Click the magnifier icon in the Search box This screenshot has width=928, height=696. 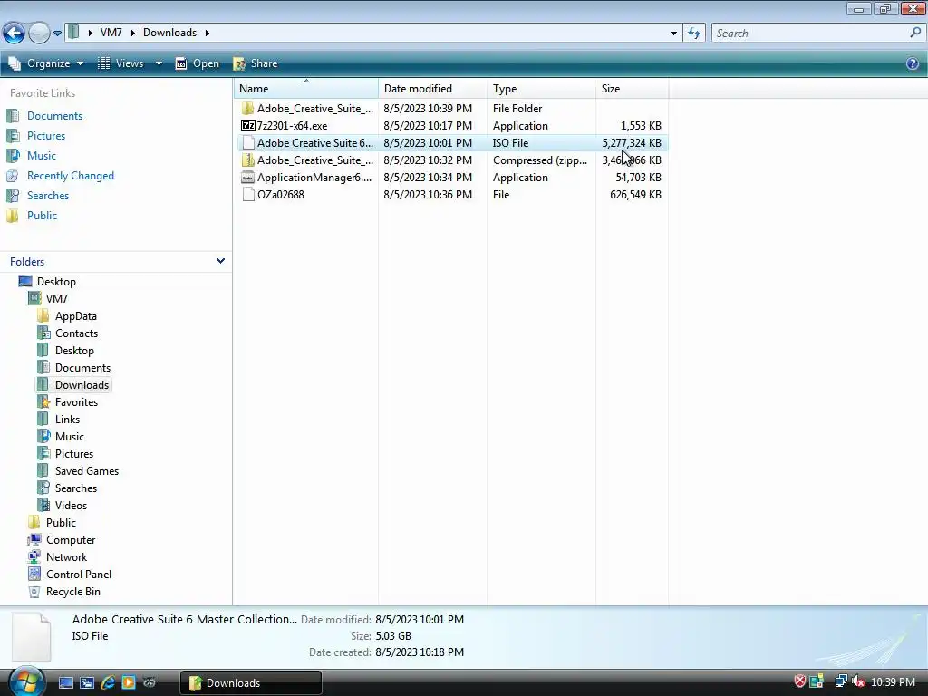tap(915, 33)
